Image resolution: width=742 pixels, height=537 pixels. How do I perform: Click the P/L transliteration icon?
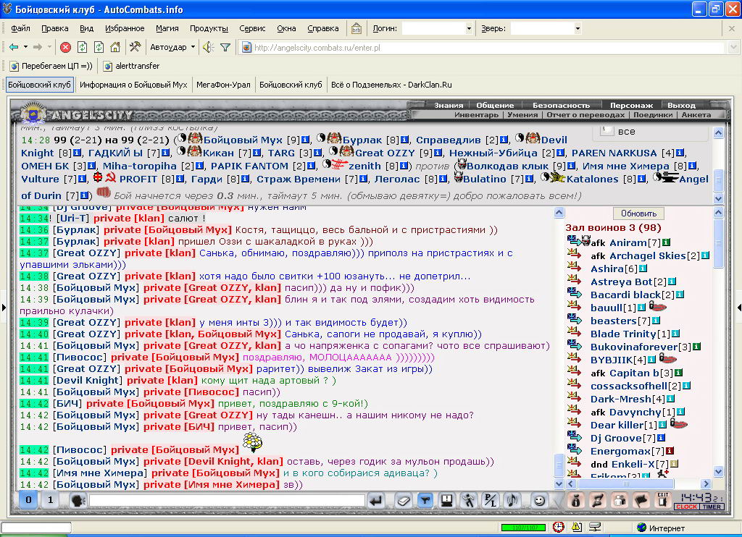pyautogui.click(x=491, y=500)
